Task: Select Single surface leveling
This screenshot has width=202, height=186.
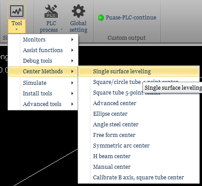Action: tap(139, 72)
